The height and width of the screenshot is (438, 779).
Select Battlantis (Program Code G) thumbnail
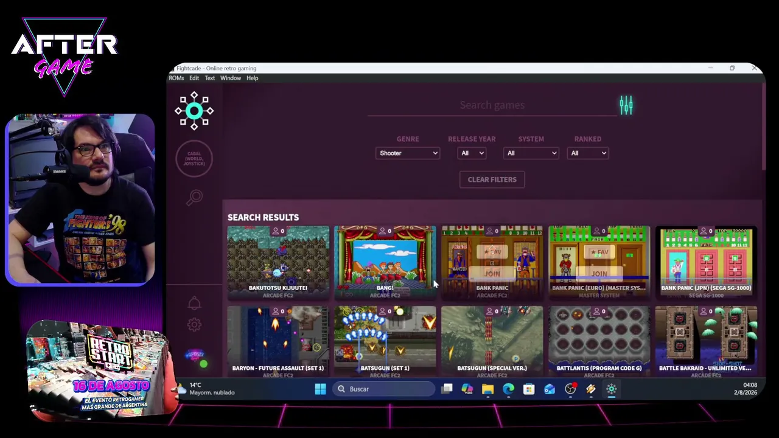(599, 342)
